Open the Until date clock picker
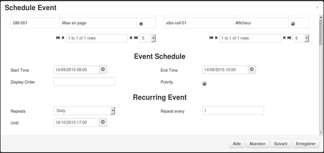Screen dimensions: 324x153 [x=103, y=122]
